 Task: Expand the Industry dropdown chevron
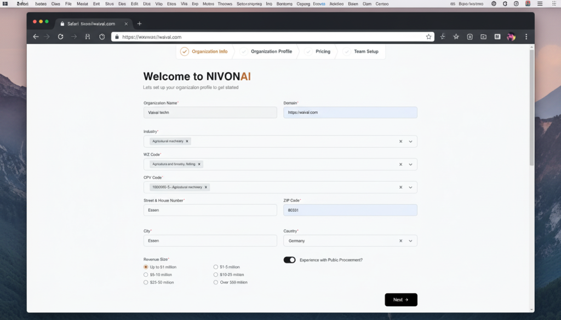(410, 141)
